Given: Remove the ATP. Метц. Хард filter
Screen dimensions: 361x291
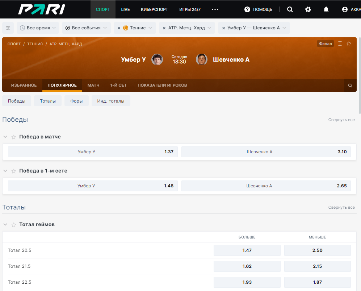Looking at the screenshot, I should click(x=164, y=28).
